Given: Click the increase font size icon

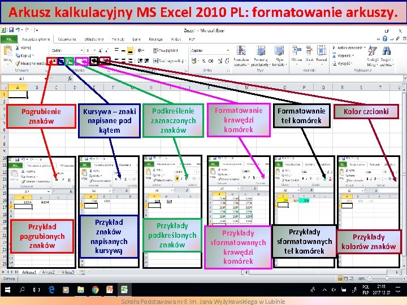Looking at the screenshot, I should [101, 50].
